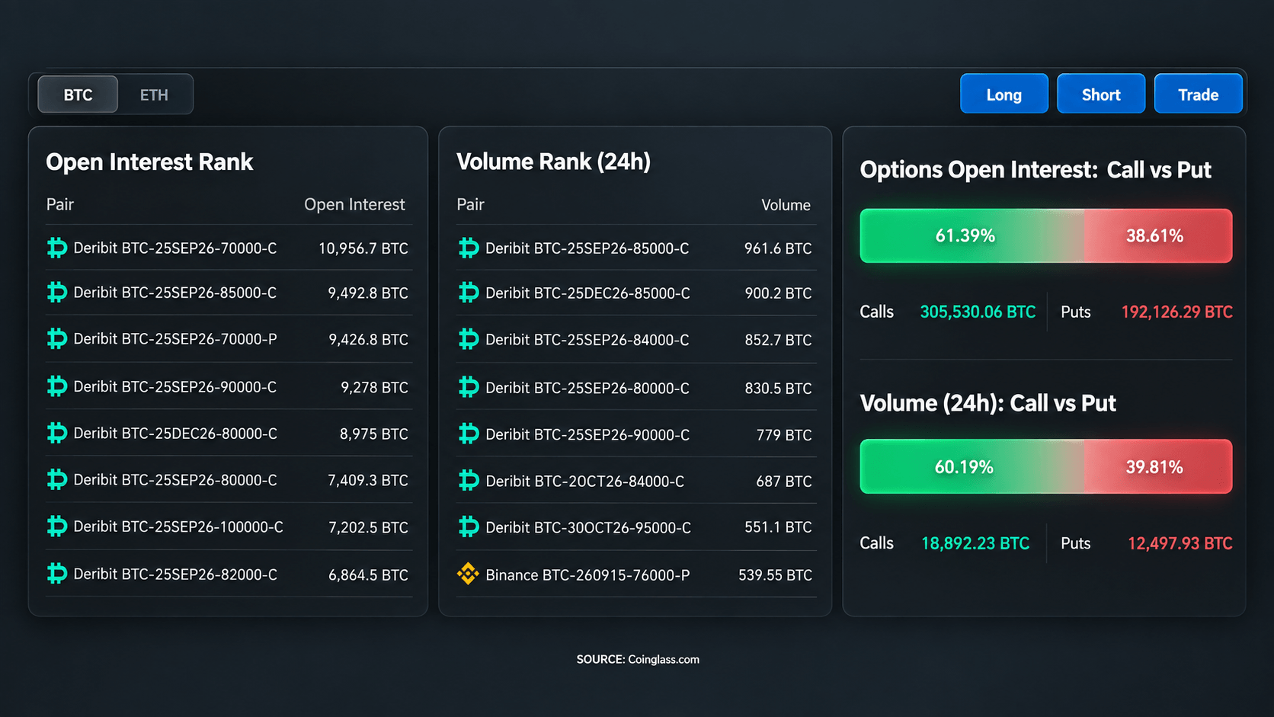Click the 961.6 BTC volume value
The image size is (1274, 717).
778,248
